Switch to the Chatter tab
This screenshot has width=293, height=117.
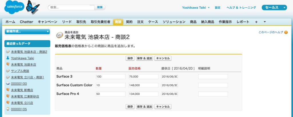coord(27,22)
